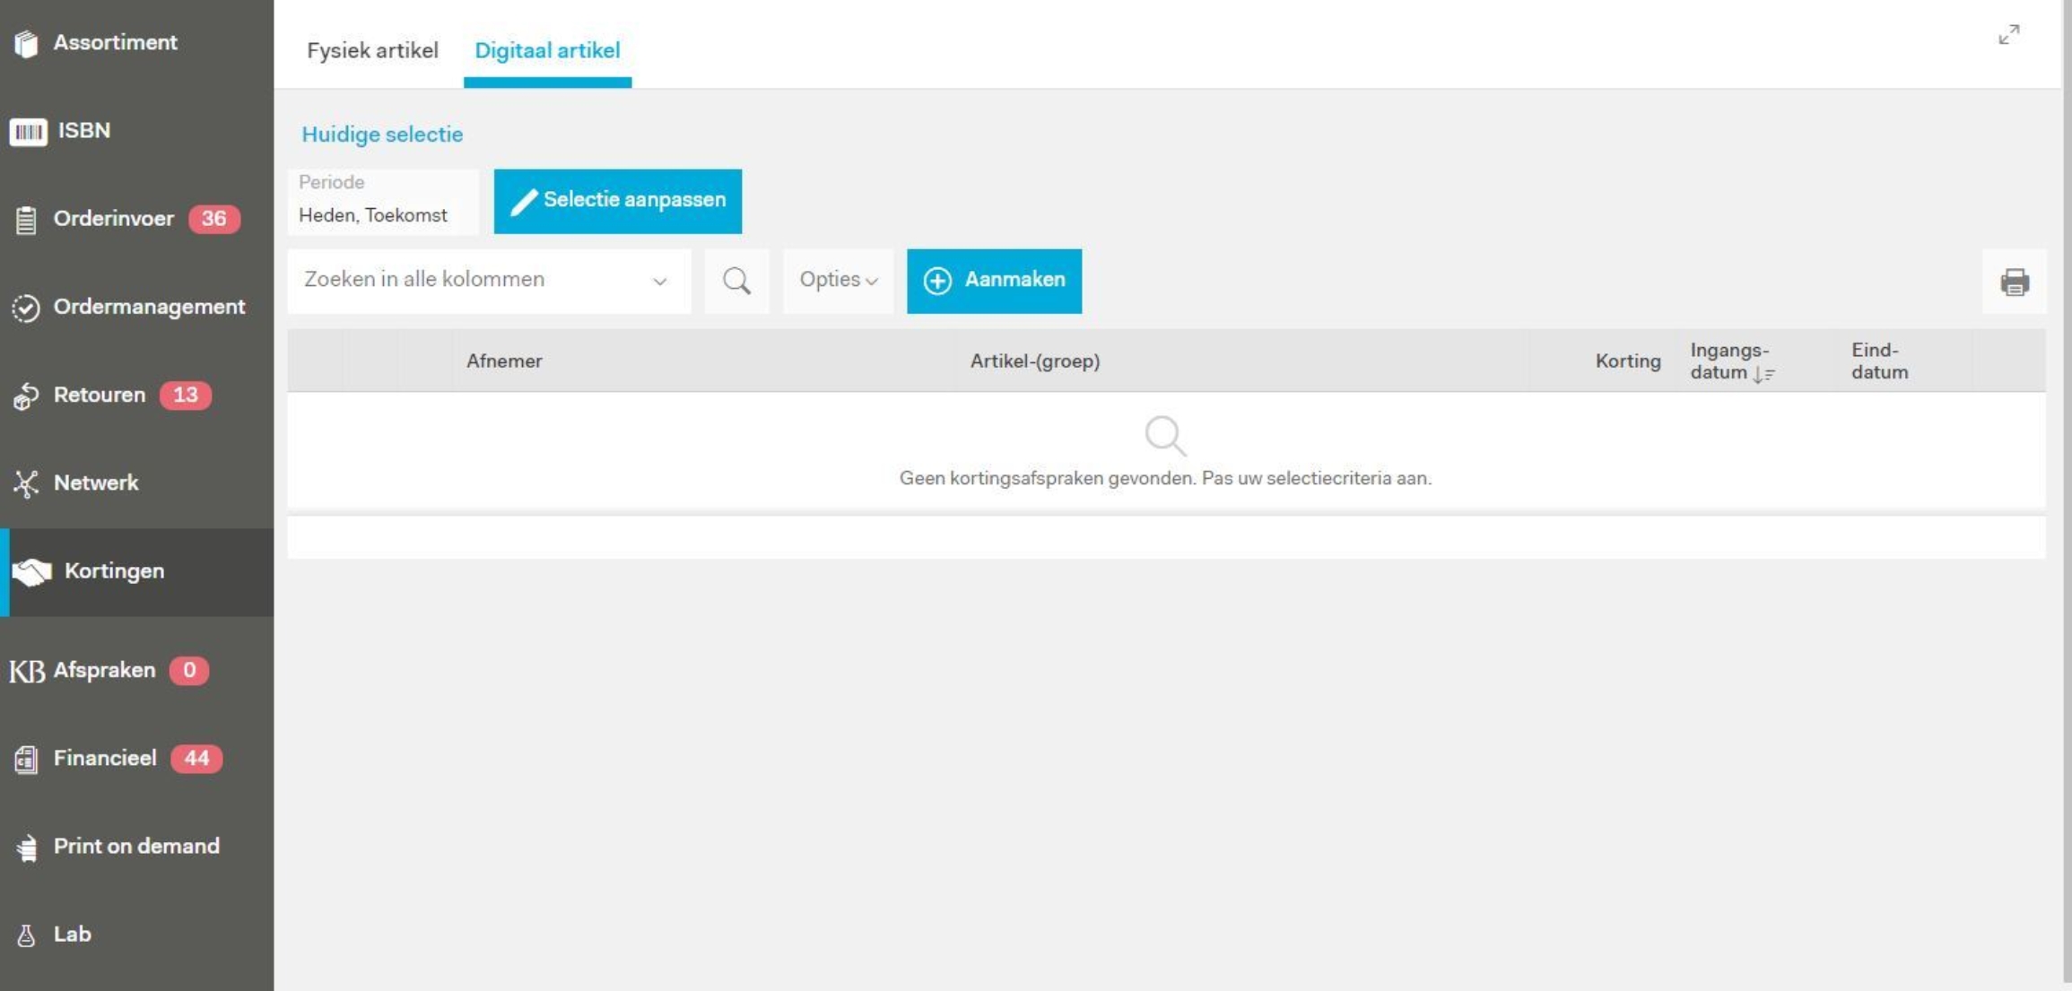Click the Assortiment sidebar icon
2072x991 pixels.
pos(26,43)
